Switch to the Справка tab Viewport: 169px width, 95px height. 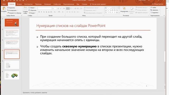click(x=84, y=4)
